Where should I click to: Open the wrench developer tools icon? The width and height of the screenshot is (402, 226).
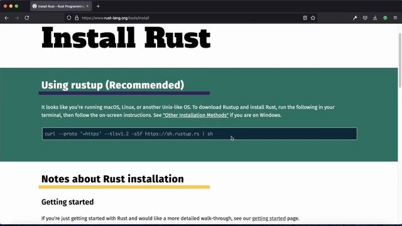[x=355, y=18]
